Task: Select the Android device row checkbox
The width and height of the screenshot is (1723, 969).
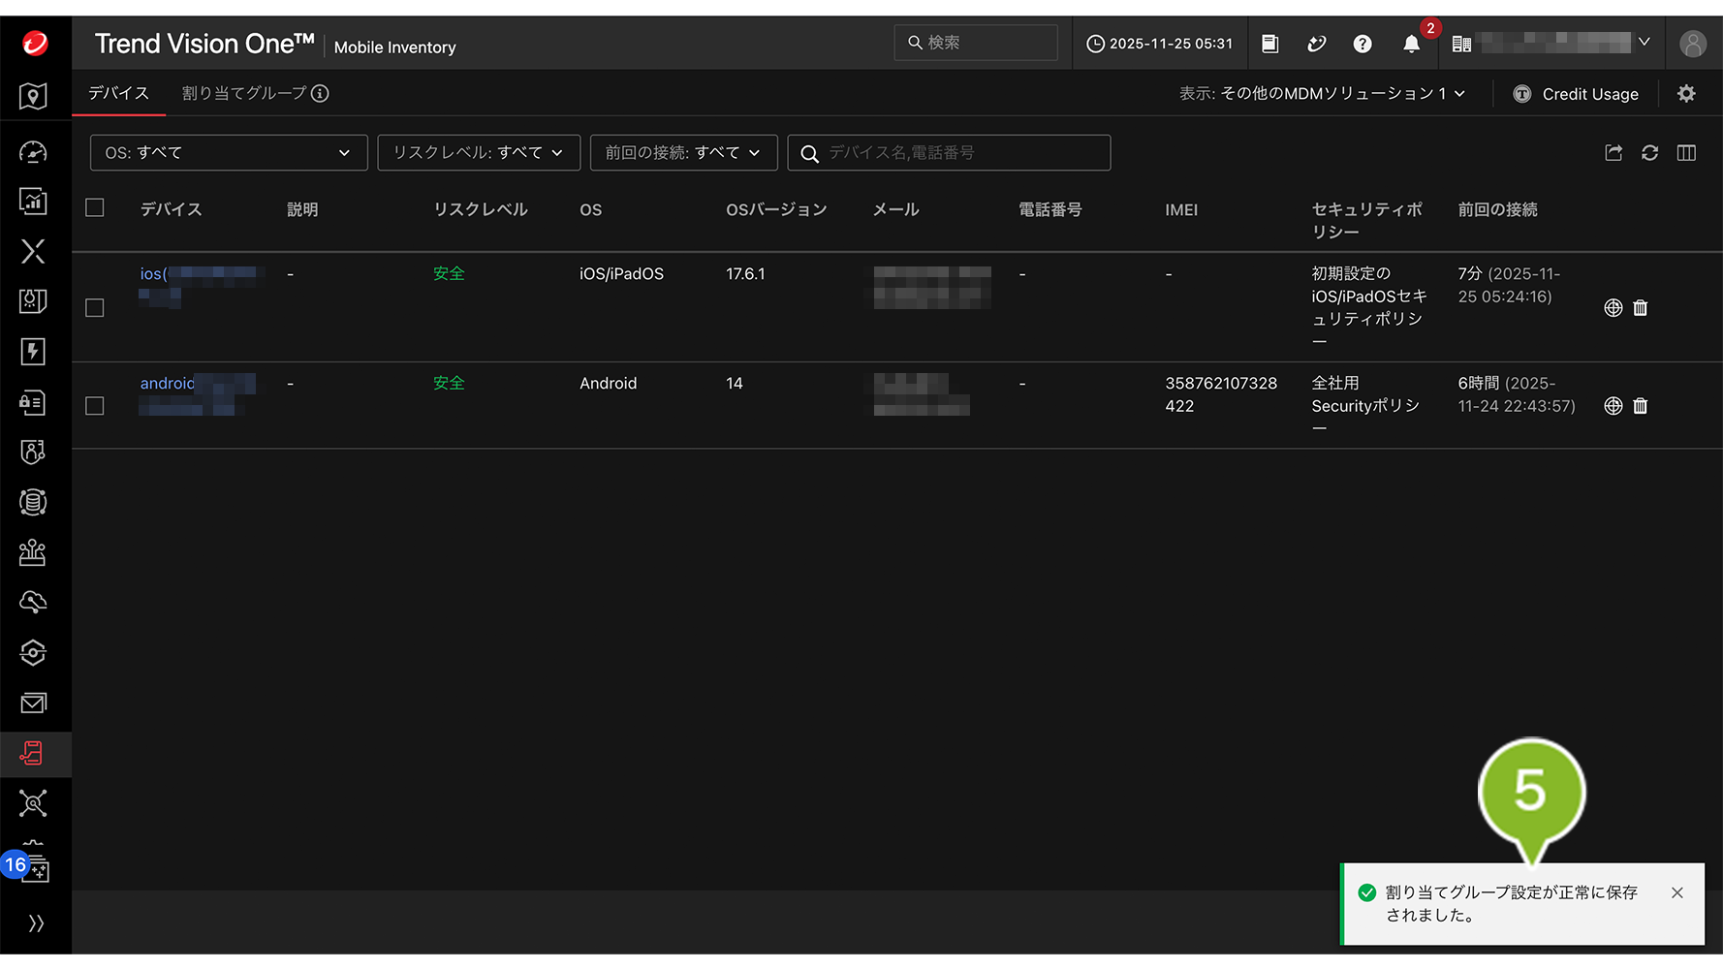Action: (x=95, y=406)
